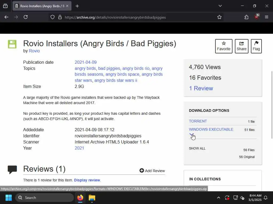Image resolution: width=273 pixels, height=204 pixels.
Task: Click the '16 Favorites' statistic
Action: point(205,78)
